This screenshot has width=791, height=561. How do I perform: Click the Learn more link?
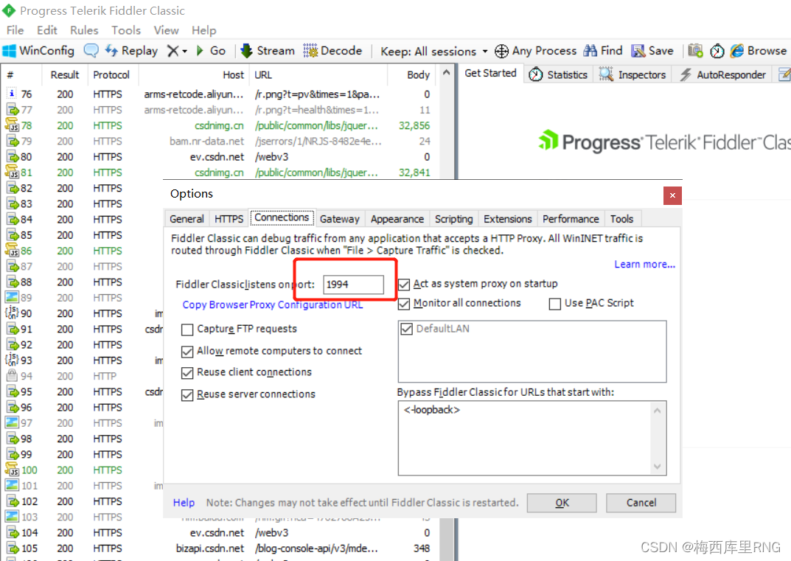(x=644, y=265)
